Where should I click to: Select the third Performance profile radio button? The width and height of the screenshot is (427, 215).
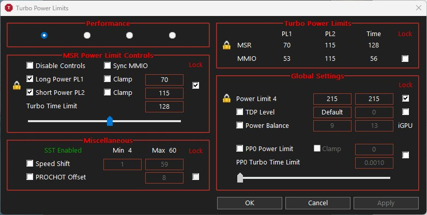pos(129,35)
